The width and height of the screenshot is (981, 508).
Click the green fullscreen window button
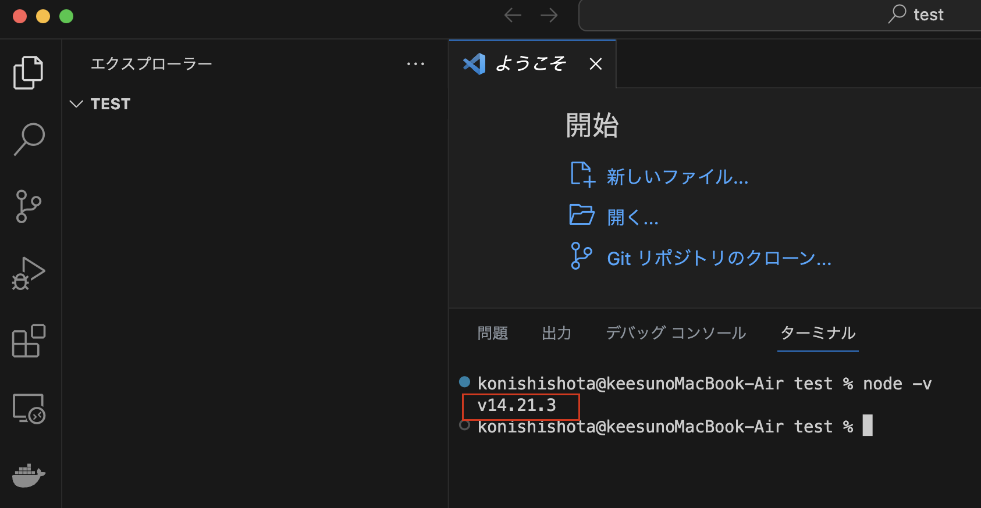coord(66,16)
